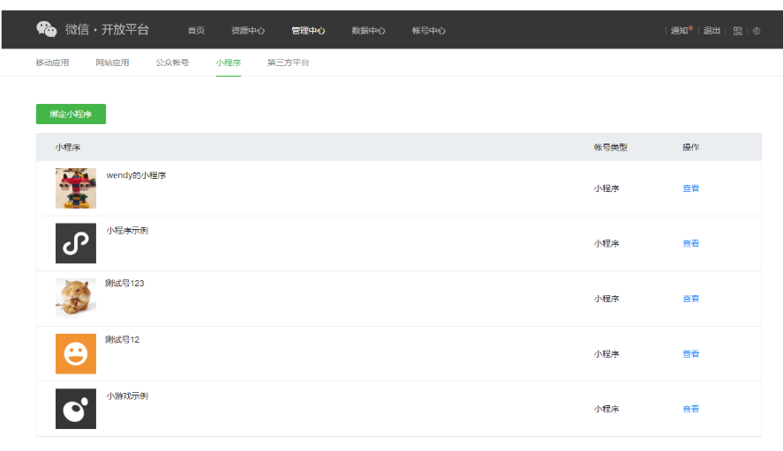Click the wendy的小程序 avatar image
Viewport: 783px width, 451px height.
[x=76, y=189]
